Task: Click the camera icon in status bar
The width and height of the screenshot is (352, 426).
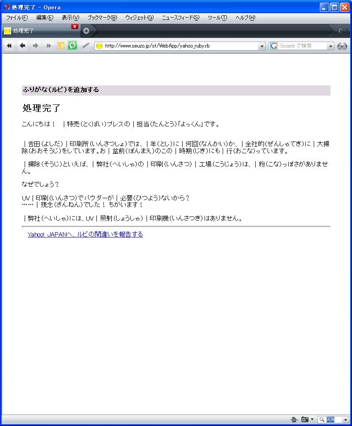Action: point(305,419)
